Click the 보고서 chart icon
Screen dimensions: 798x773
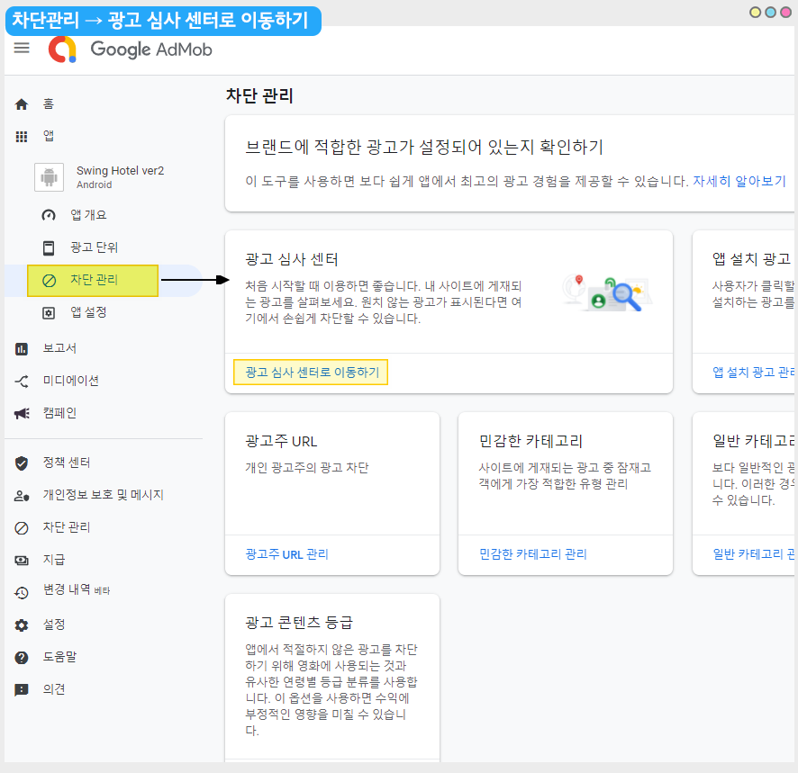(22, 348)
